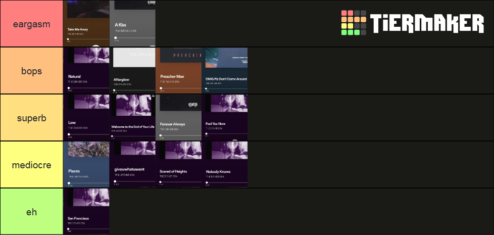Click the progress bar under Preacher Man

click(180, 88)
